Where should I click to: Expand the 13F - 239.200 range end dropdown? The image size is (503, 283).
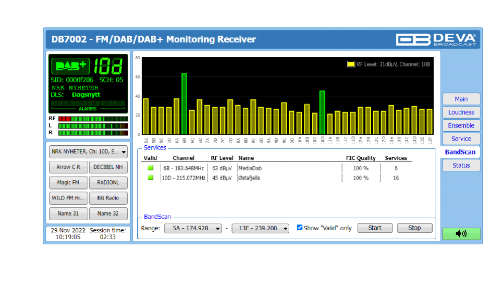[260, 228]
